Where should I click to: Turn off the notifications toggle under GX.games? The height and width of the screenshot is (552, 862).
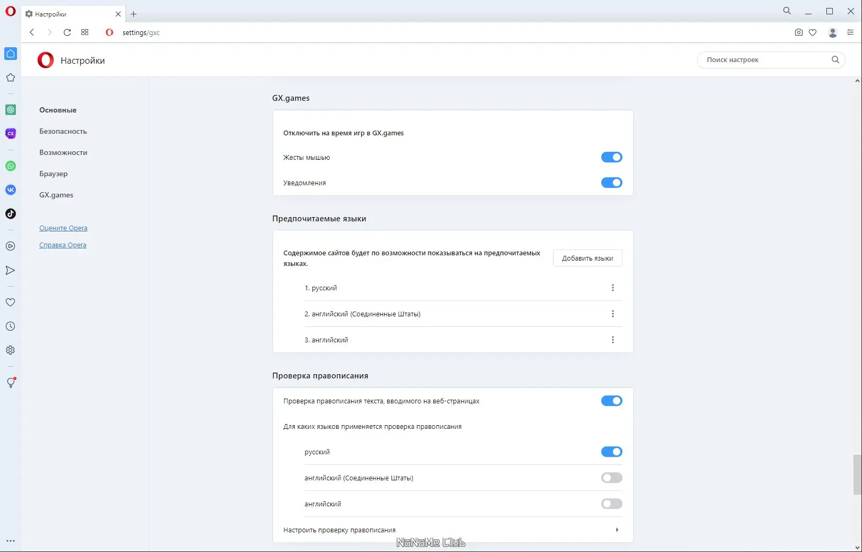pyautogui.click(x=611, y=183)
